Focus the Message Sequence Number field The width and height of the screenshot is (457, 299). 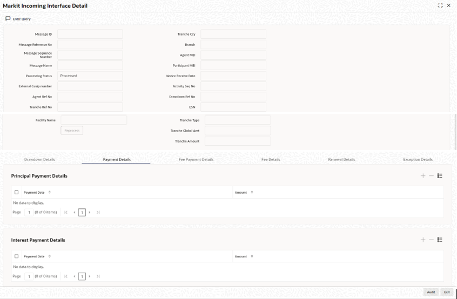pyautogui.click(x=90, y=55)
